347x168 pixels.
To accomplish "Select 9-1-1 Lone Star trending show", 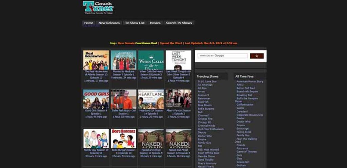I will pos(207,82).
